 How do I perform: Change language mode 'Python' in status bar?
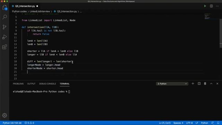point(204,123)
